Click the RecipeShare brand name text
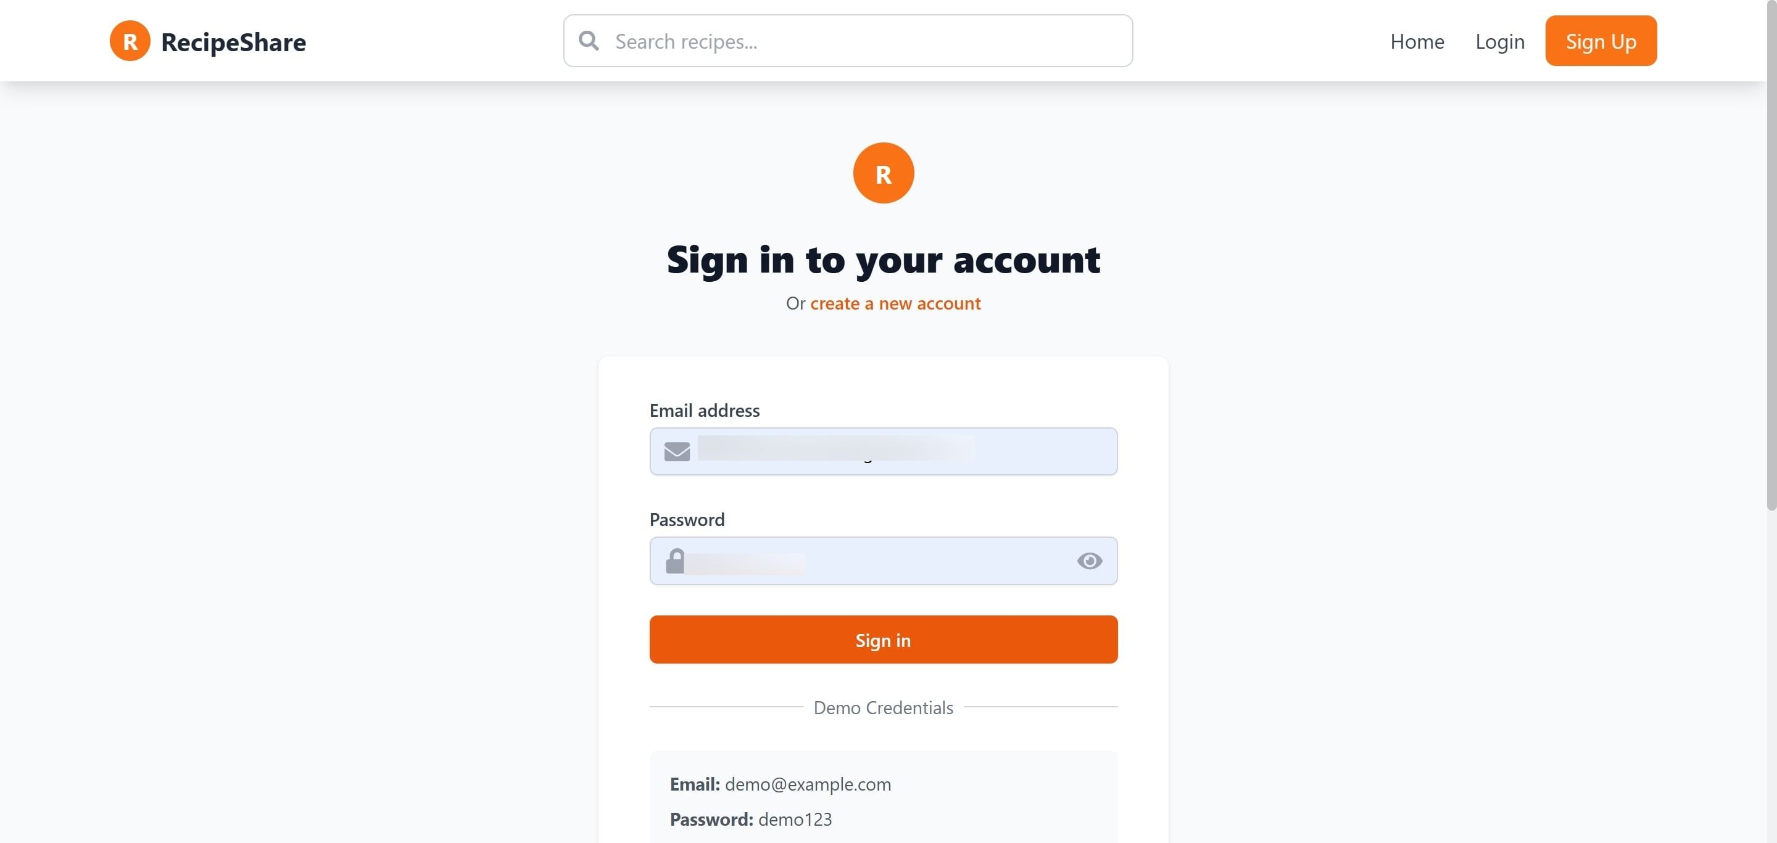This screenshot has height=843, width=1777. 233,42
